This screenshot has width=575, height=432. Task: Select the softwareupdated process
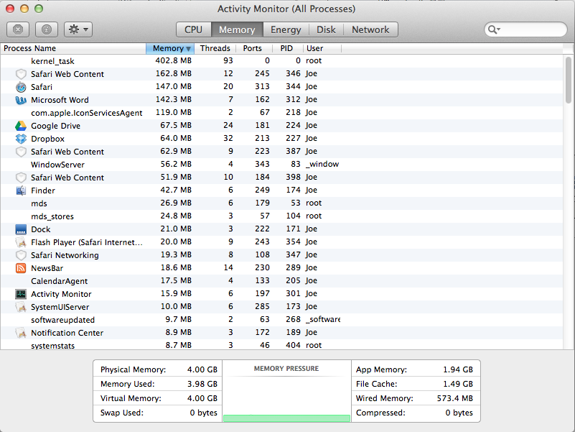281,320
